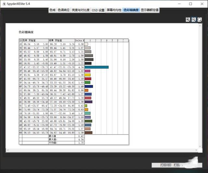Open the 显示器额定值 tab
The image size is (208, 173).
[149, 10]
